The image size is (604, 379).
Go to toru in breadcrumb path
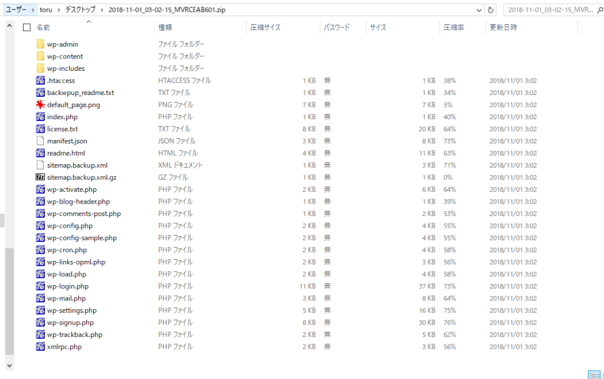(46, 10)
